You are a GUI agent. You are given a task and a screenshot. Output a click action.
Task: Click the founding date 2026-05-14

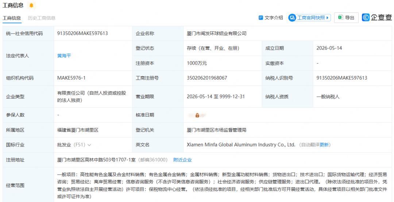point(329,48)
